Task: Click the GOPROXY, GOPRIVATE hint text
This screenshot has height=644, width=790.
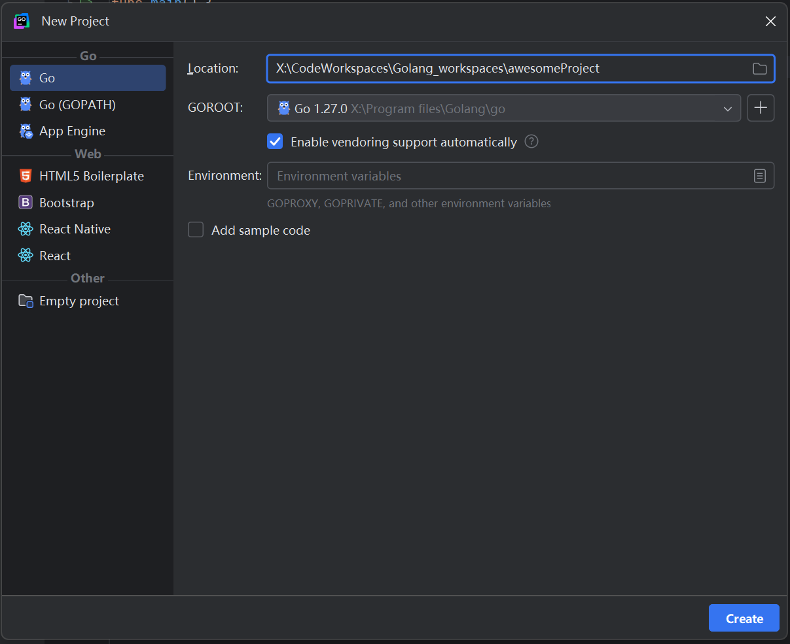Action: click(x=409, y=203)
